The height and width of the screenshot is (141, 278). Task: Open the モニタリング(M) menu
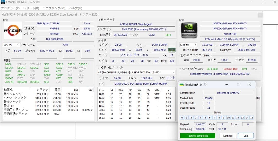[54, 8]
